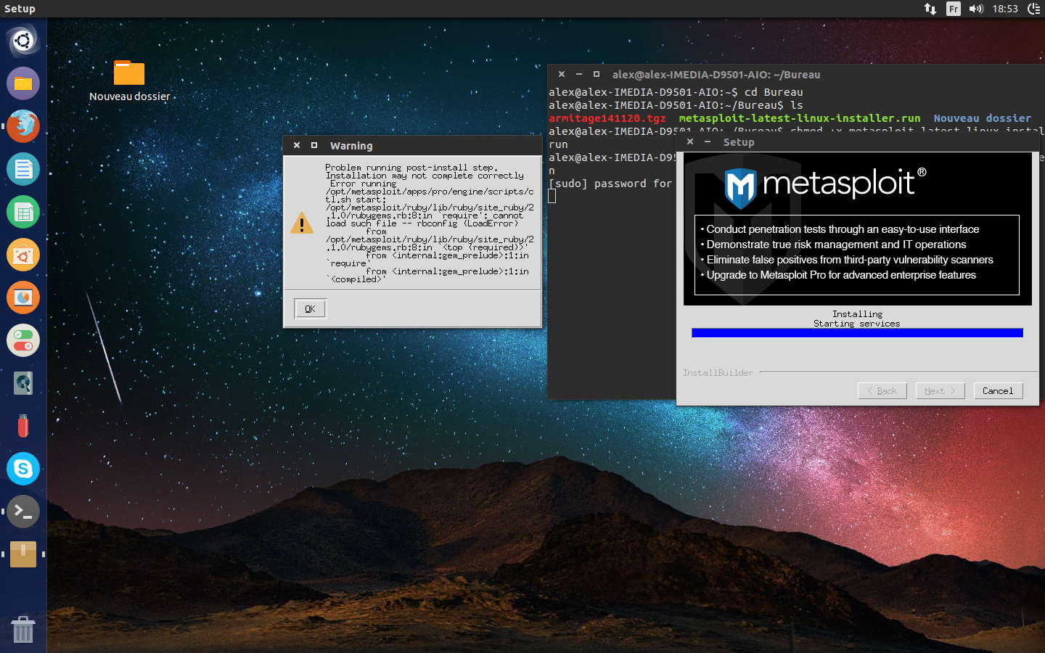Click the disabled Back button in Setup

click(x=882, y=391)
